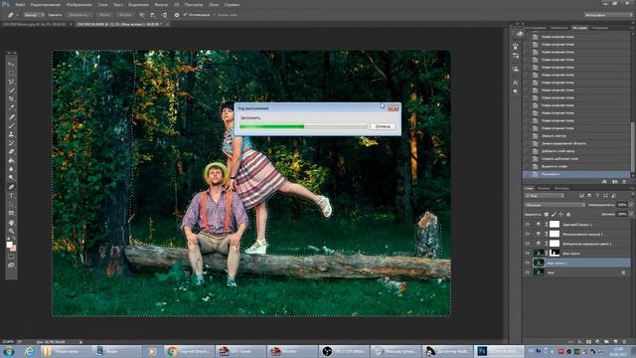Select the Healing Brush tool
The height and width of the screenshot is (358, 636).
pyautogui.click(x=11, y=117)
